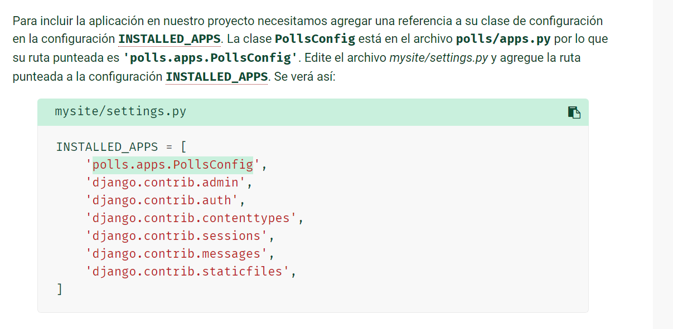The image size is (673, 329).
Task: Click the bold polls/apps.py file path
Action: 503,39
